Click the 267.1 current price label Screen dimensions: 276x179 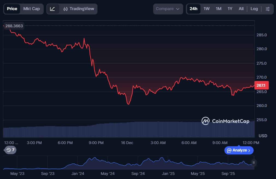coord(261,85)
